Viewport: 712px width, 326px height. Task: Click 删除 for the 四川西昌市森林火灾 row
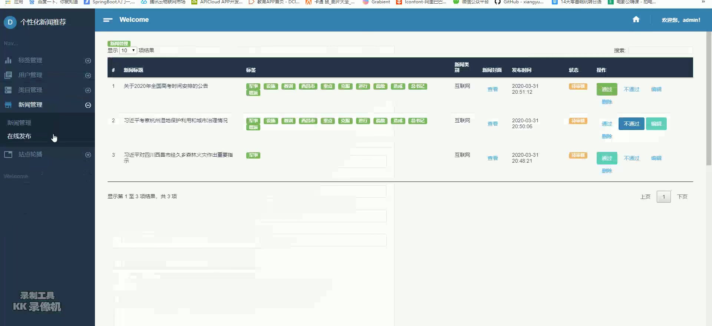[x=607, y=171]
